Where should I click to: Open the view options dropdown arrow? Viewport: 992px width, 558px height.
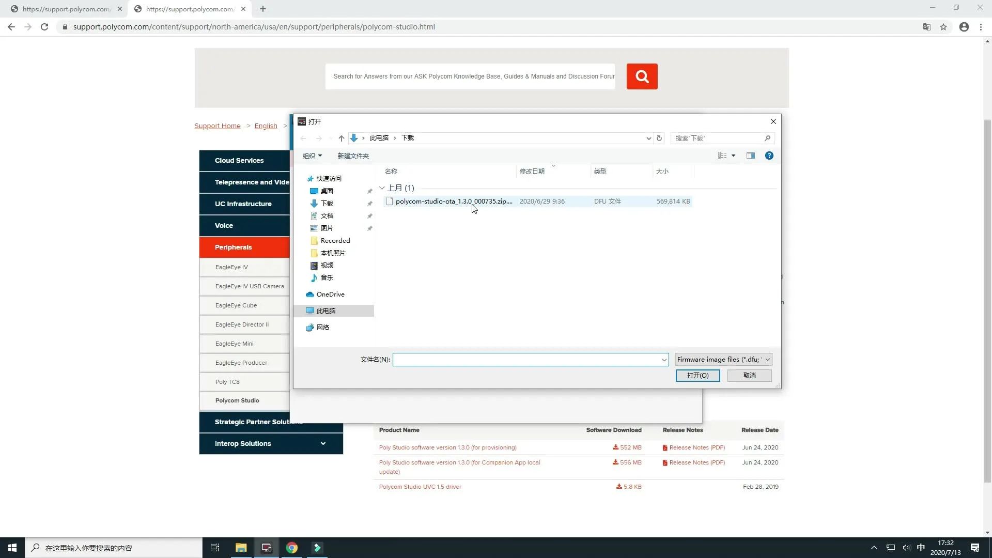[x=733, y=156]
